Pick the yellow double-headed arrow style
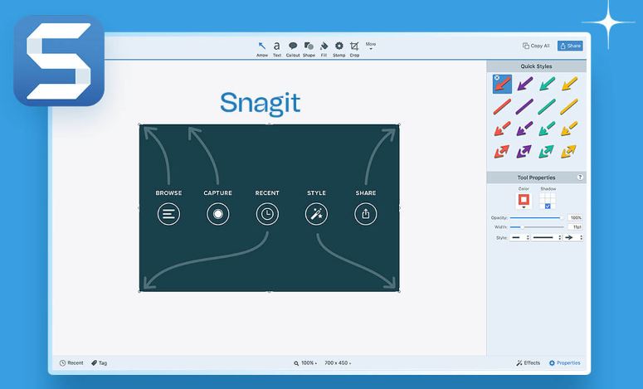The width and height of the screenshot is (643, 389). point(569,152)
